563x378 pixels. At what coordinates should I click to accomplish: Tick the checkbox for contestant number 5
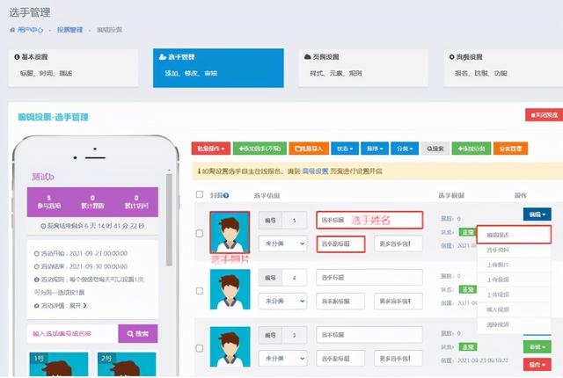coord(200,234)
